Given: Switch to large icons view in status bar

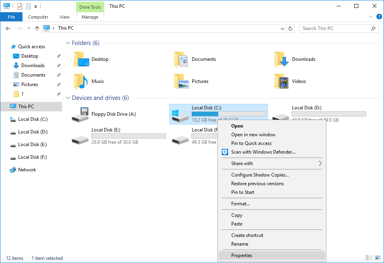Looking at the screenshot, I should (378, 257).
